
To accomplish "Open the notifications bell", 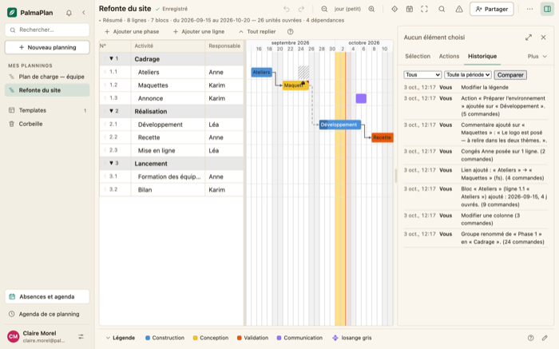I will click(x=69, y=13).
